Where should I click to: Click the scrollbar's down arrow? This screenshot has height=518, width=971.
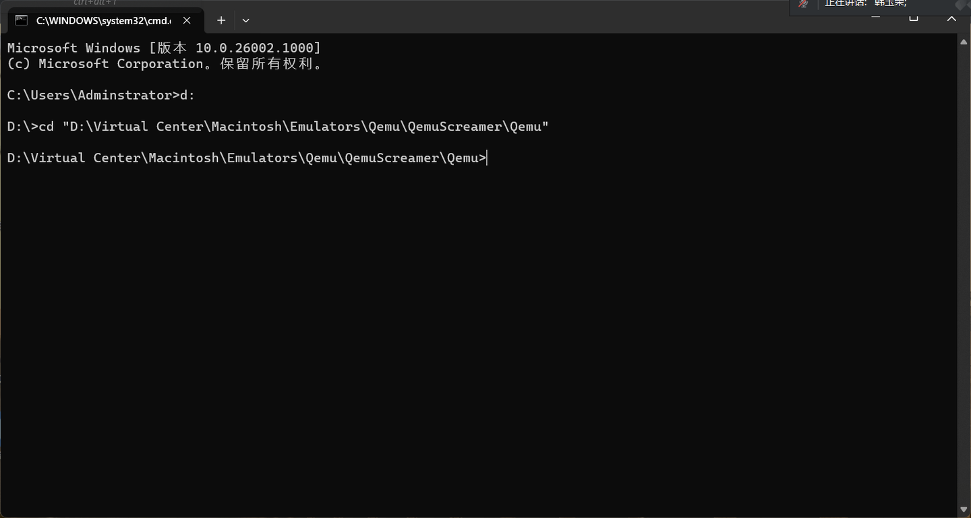[x=964, y=509]
